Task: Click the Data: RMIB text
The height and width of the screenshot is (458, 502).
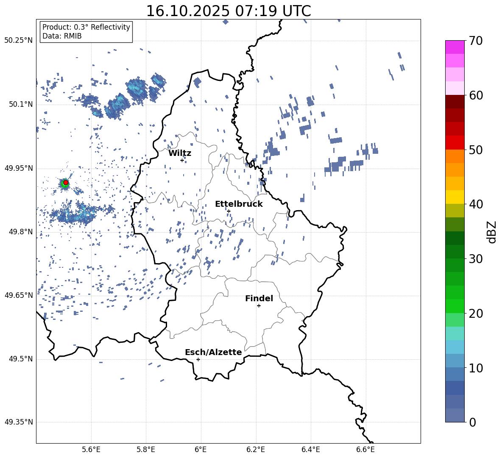Action: (62, 36)
